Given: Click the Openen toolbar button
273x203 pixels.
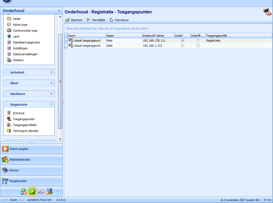Looking at the screenshot, I should tap(74, 20).
